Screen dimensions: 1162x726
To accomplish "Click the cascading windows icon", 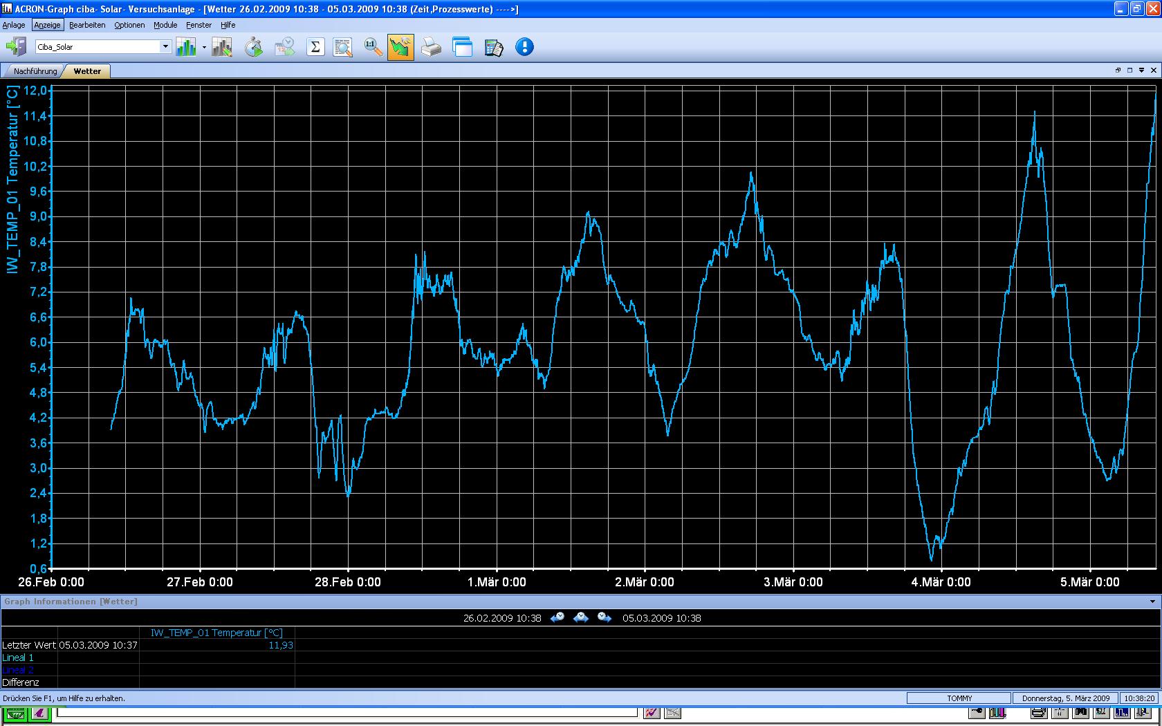I will coord(462,47).
